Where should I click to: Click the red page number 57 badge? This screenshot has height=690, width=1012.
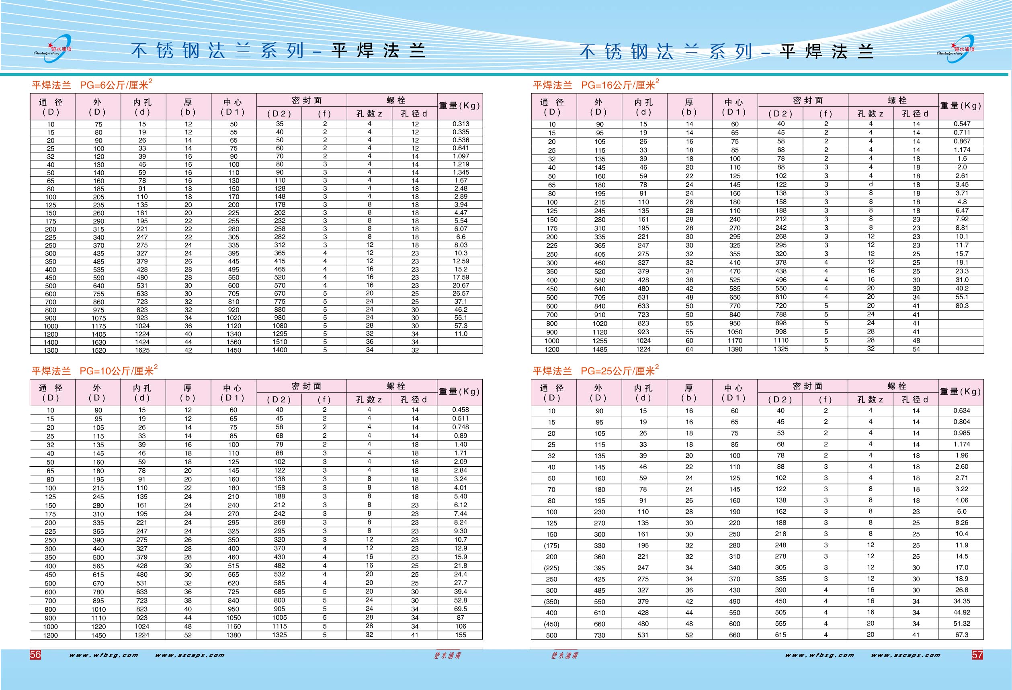tap(977, 655)
